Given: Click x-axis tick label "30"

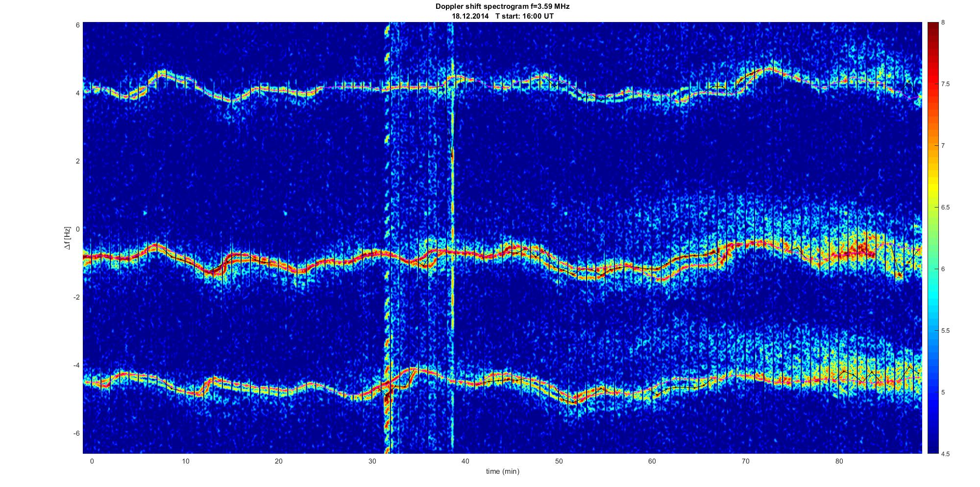Looking at the screenshot, I should coord(372,461).
